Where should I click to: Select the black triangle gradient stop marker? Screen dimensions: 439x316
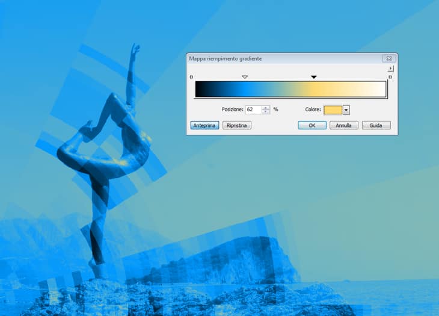click(313, 77)
